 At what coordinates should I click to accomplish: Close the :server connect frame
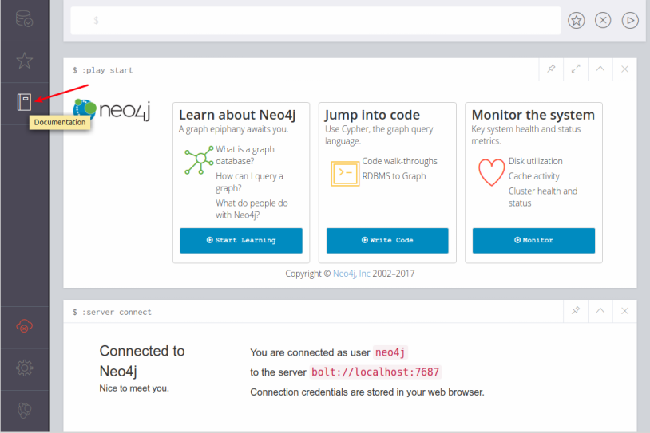pyautogui.click(x=624, y=311)
